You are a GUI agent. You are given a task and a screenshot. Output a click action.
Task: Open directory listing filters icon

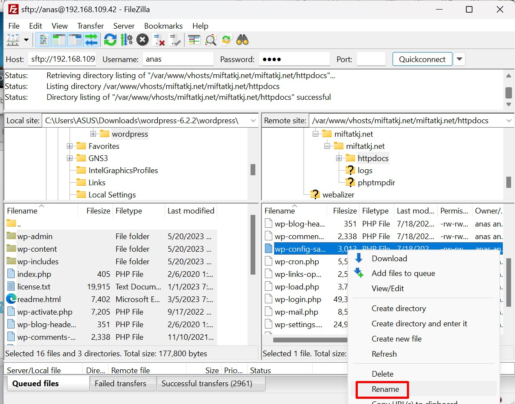click(194, 40)
